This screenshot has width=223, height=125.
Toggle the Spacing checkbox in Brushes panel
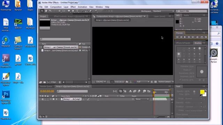[x=180, y=80]
